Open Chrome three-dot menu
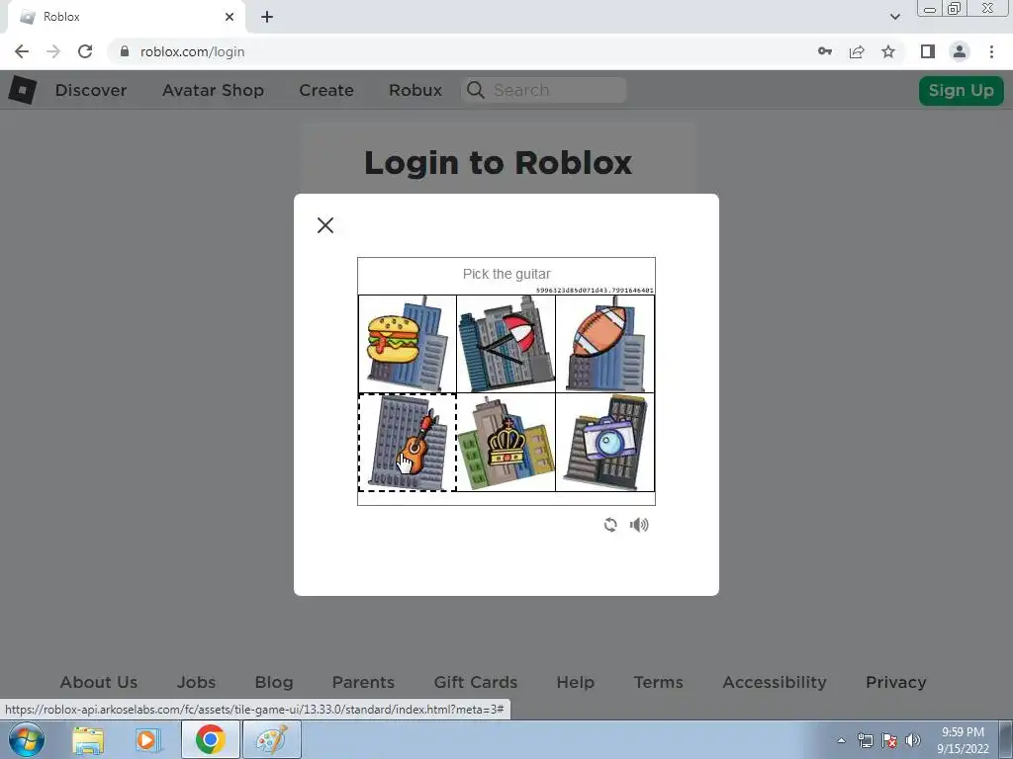The height and width of the screenshot is (759, 1013). click(991, 51)
